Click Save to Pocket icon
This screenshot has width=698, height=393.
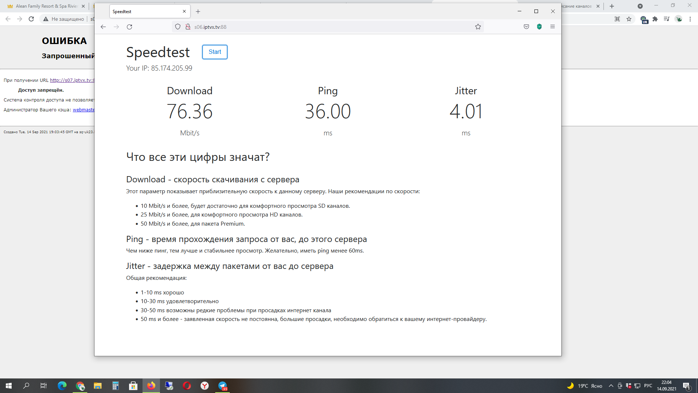(526, 27)
